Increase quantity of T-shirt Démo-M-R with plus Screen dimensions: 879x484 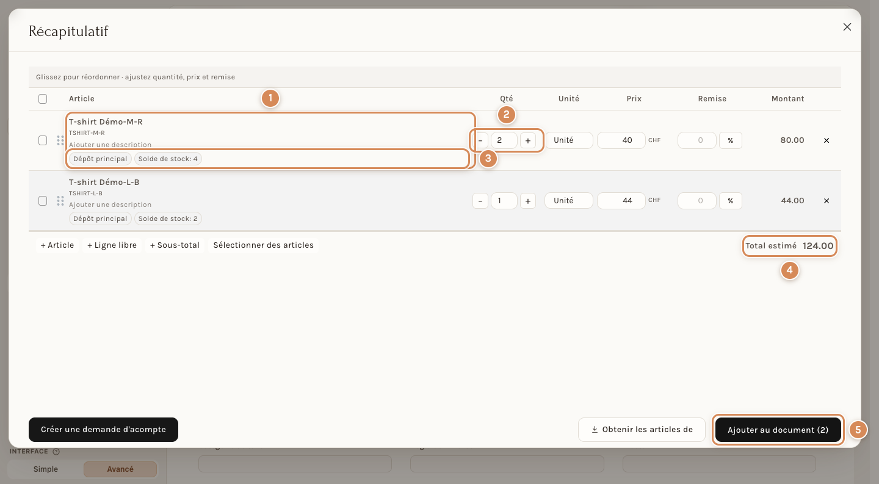coord(528,140)
